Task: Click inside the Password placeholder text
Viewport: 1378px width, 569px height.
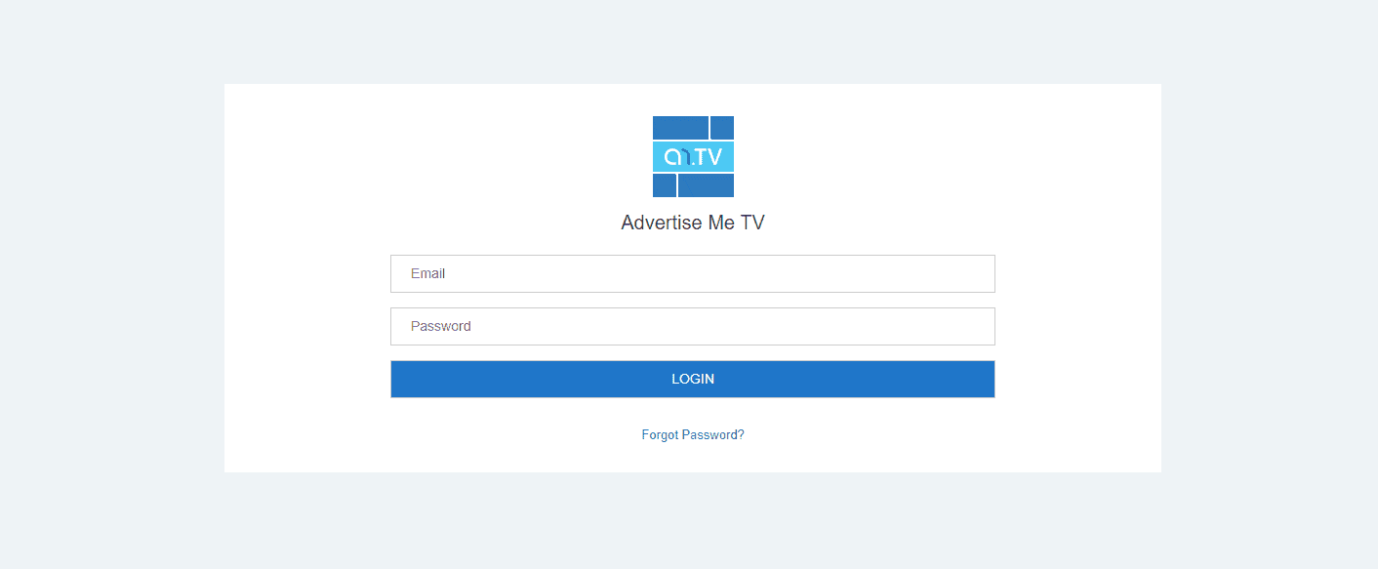Action: (439, 326)
